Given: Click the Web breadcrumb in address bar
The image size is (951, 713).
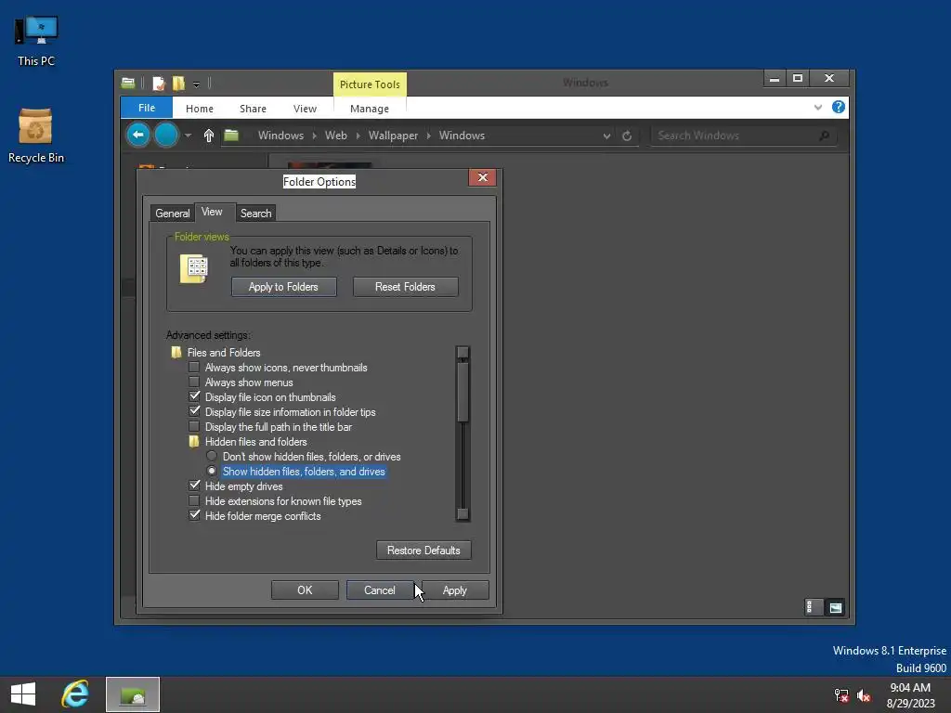Looking at the screenshot, I should pyautogui.click(x=335, y=136).
